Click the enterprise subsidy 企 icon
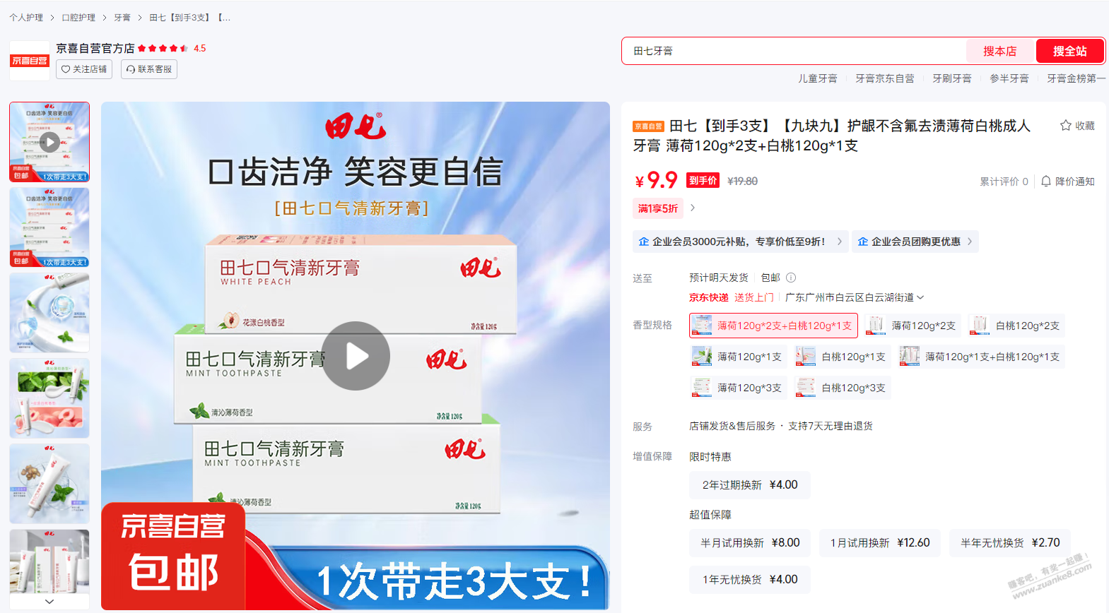1109x613 pixels. [644, 242]
